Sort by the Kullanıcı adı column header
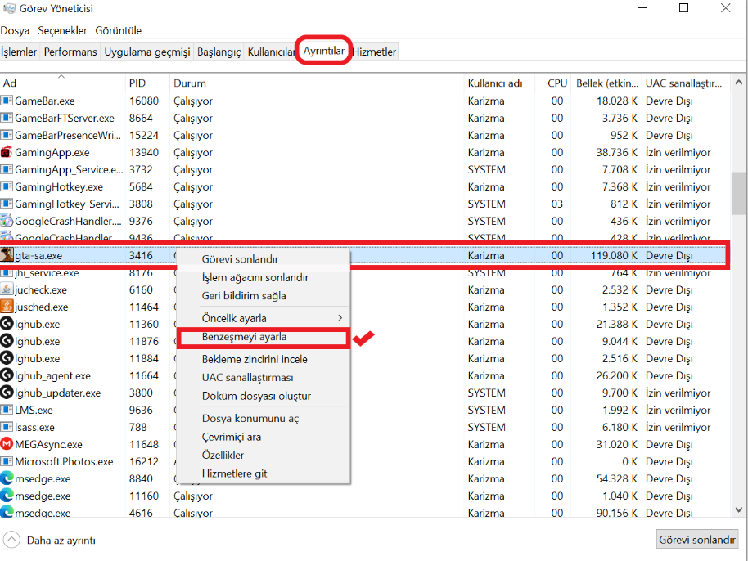 499,83
